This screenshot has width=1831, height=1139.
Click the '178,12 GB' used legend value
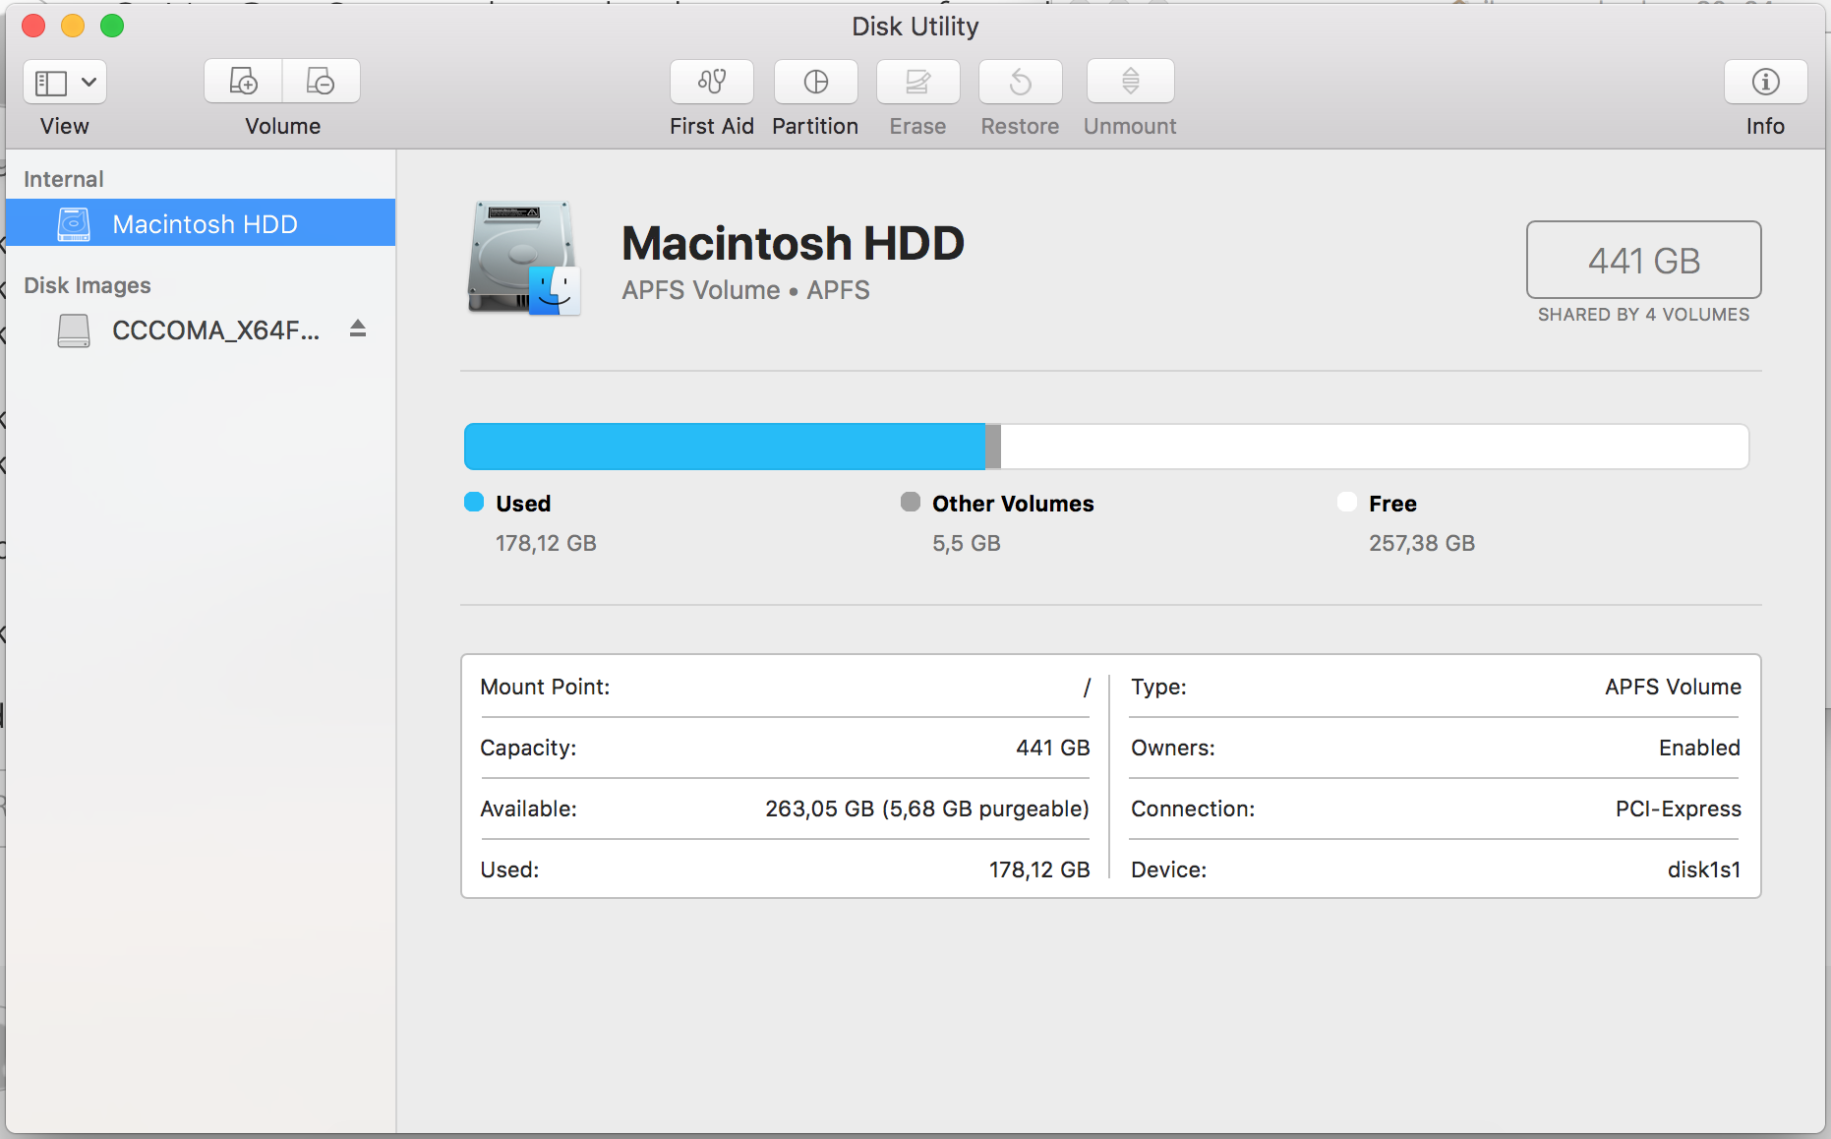click(x=546, y=543)
